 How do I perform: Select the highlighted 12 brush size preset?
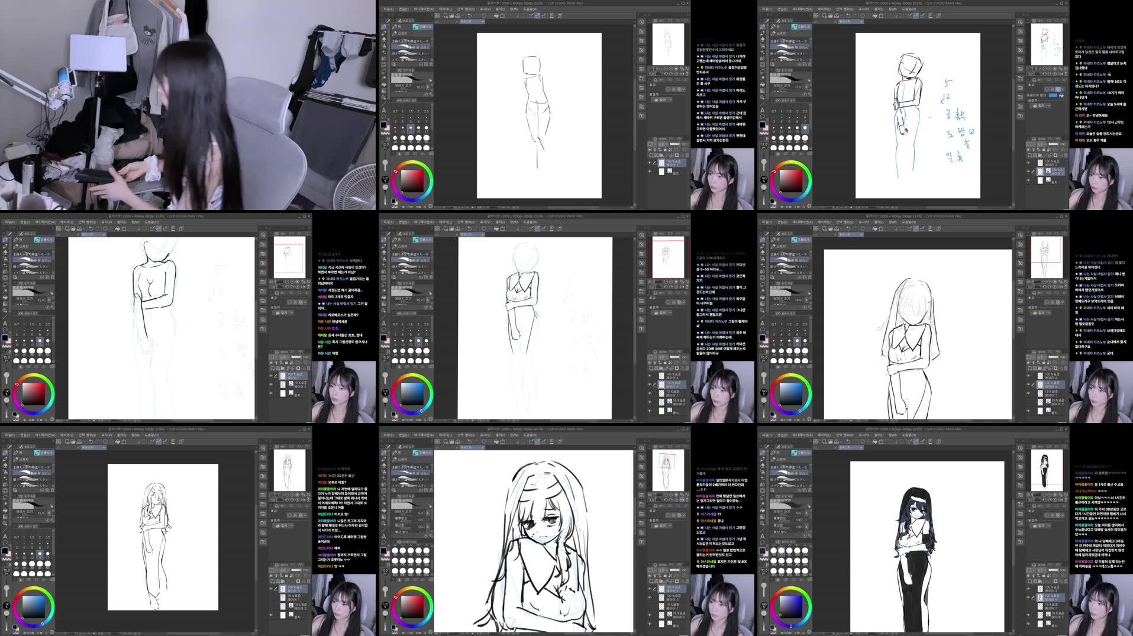[x=411, y=128]
